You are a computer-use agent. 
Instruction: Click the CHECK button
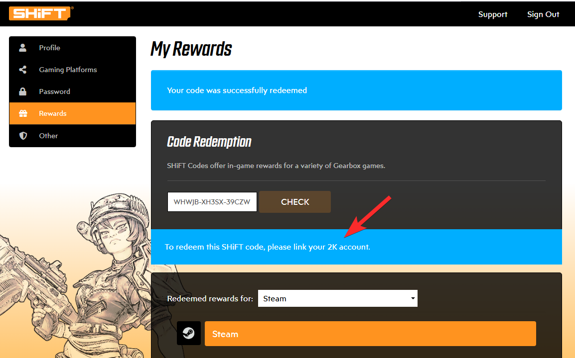click(295, 202)
